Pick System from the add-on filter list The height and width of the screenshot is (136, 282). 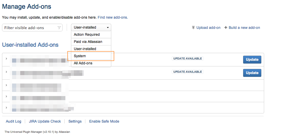[80, 56]
